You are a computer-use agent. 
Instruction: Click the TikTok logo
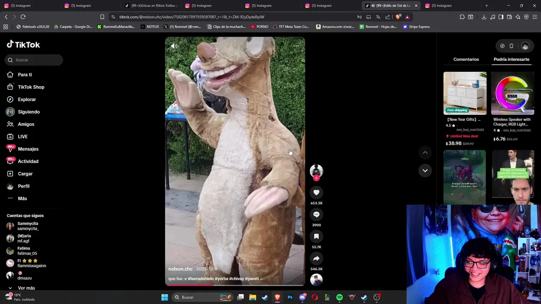click(x=23, y=44)
